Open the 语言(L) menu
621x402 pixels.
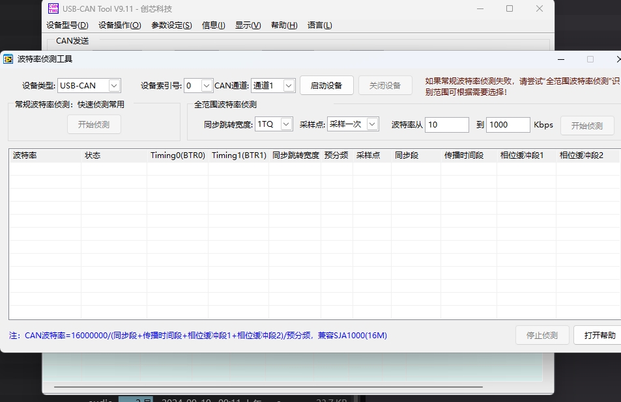coord(319,25)
